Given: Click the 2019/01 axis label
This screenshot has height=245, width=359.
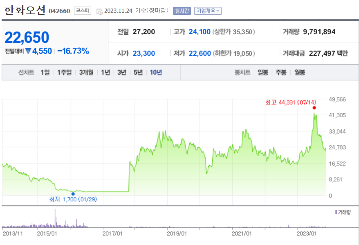Looking at the screenshot, I should pyautogui.click(x=177, y=234).
